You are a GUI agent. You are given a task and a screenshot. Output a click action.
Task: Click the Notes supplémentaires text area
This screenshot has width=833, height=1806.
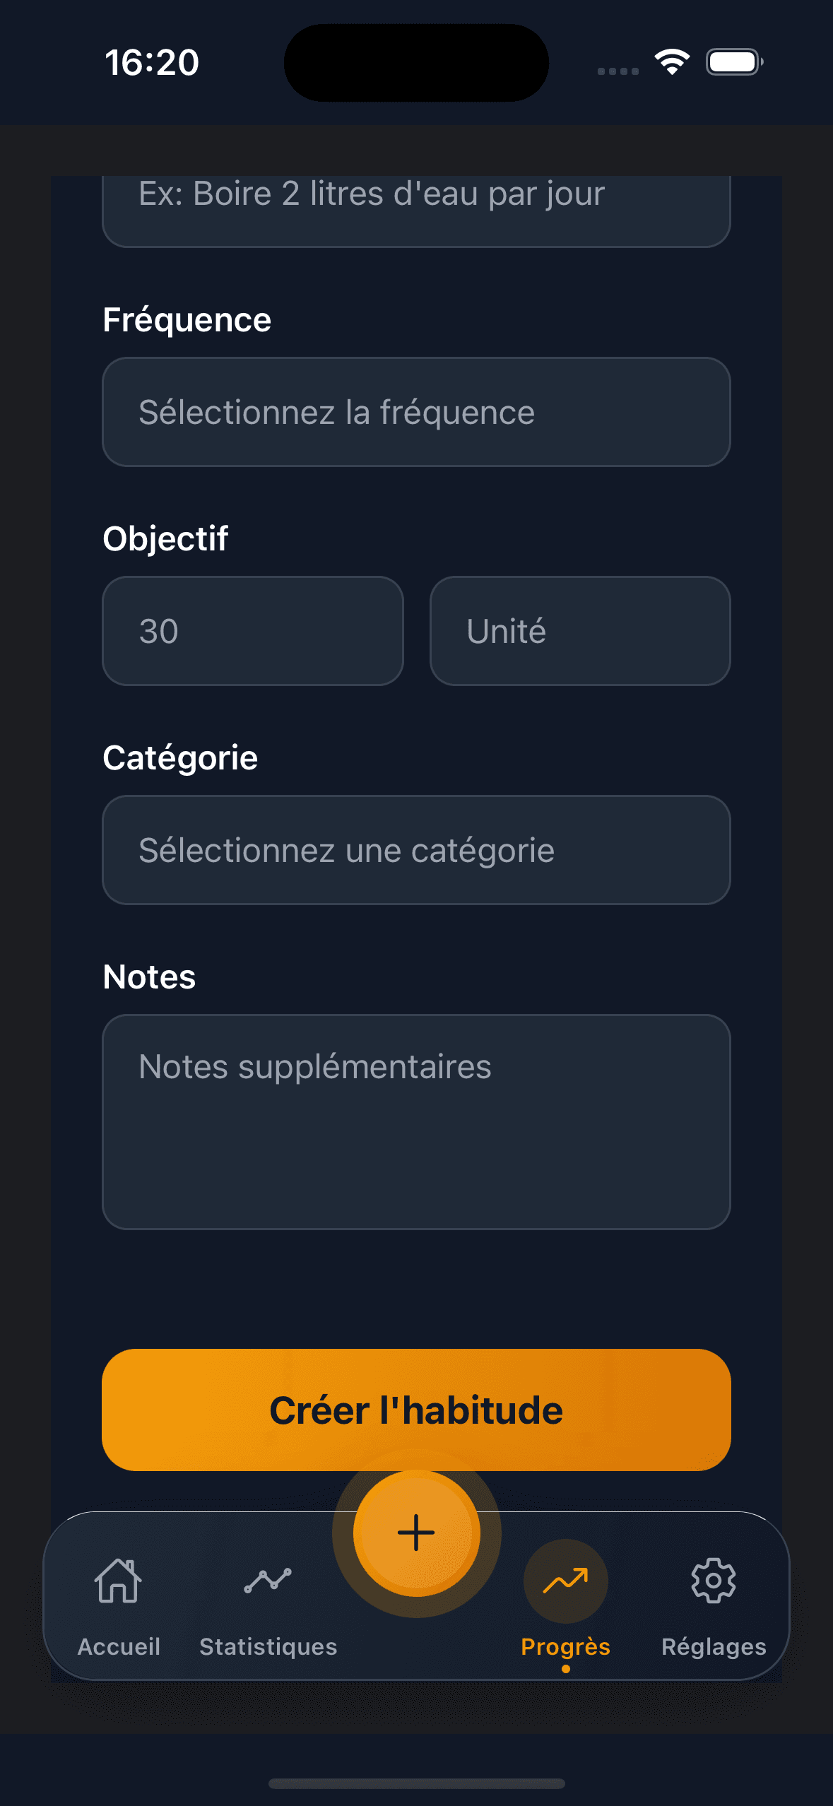click(x=416, y=1121)
